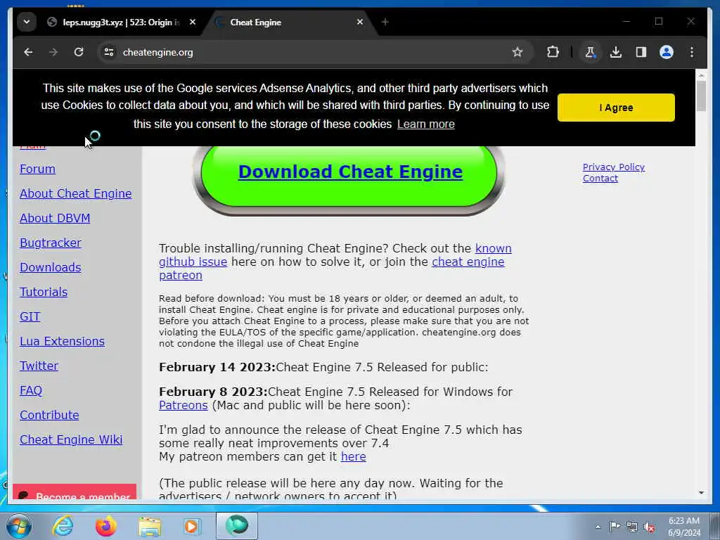Launch Firefox from the taskbar
The width and height of the screenshot is (720, 540).
click(106, 526)
